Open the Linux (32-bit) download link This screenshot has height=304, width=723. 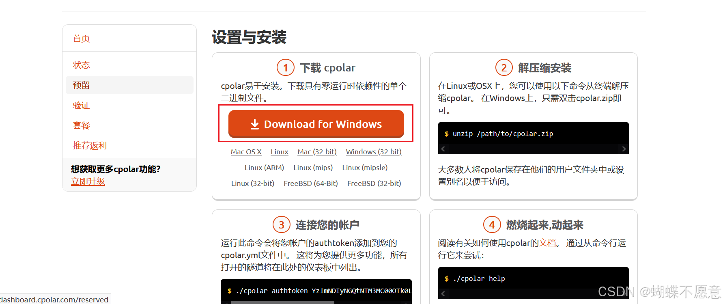click(x=253, y=183)
